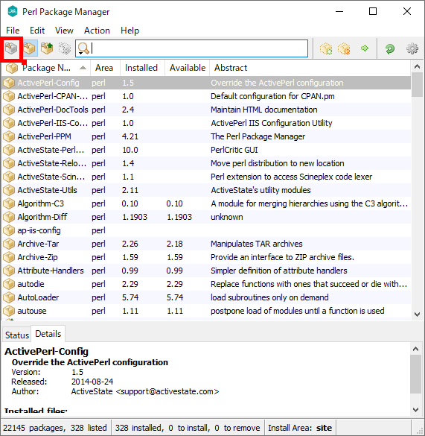Select the ActivePerl-IIS-Co... package row

(206, 123)
